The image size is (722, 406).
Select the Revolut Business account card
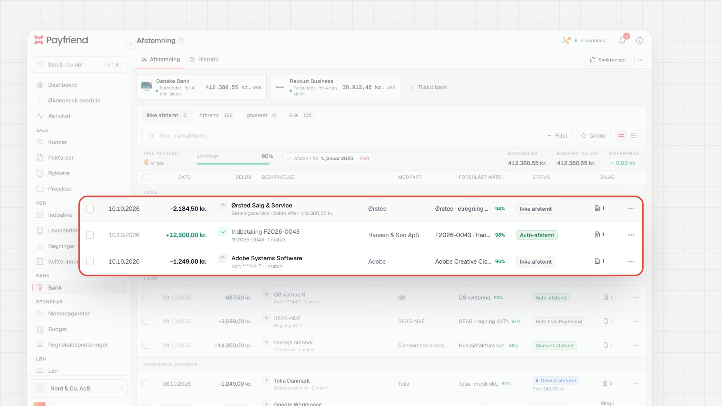click(335, 87)
